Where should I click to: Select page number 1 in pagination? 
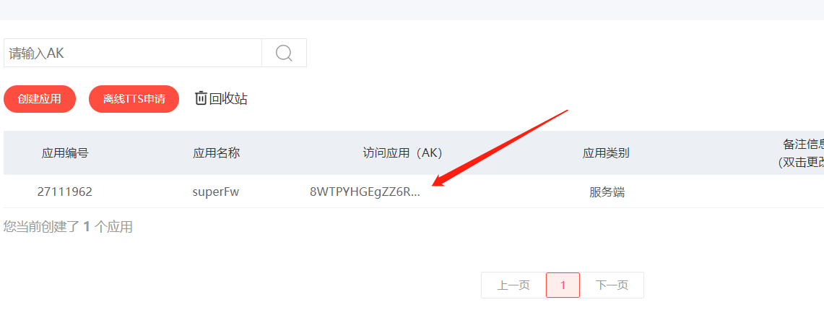coord(563,285)
